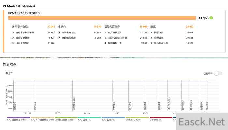This screenshot has width=228, height=130.
Task: Click the 游戏 score 25 432
Action: 190,27
